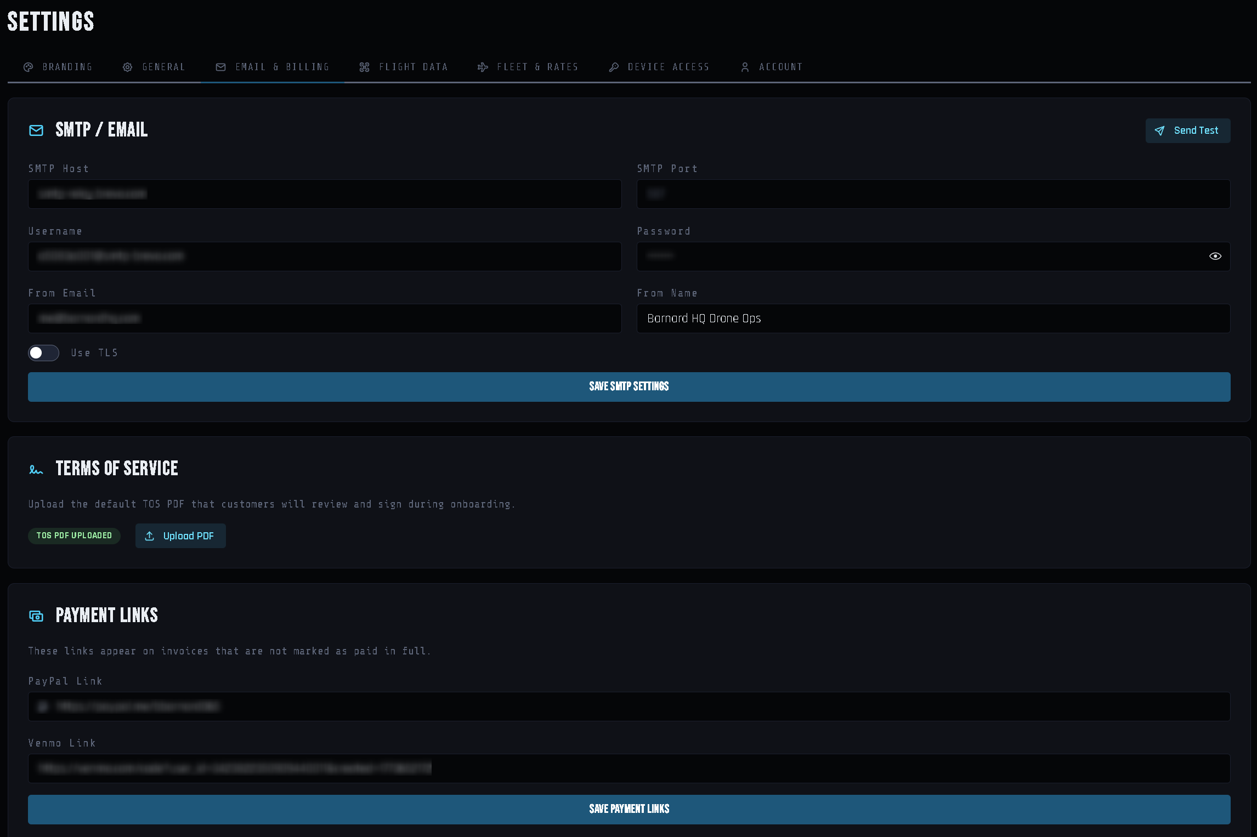Click the plane icon beside Fleet & Rates
The width and height of the screenshot is (1257, 837).
coord(483,67)
